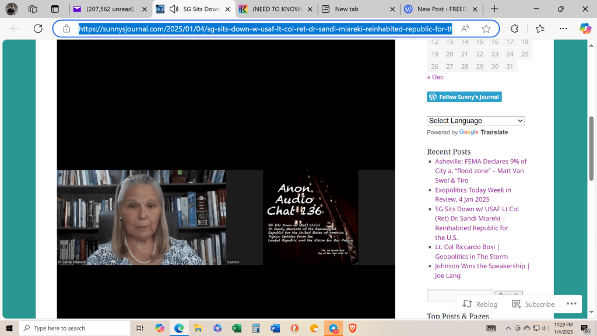Screen dimensions: 597x336
Task: Add this page to favorites
Action: point(486,29)
